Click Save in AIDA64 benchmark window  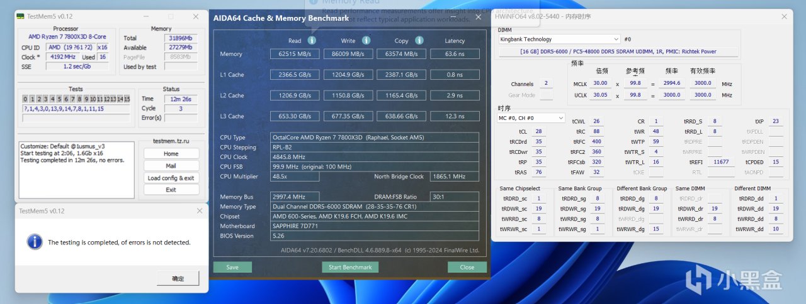232,267
